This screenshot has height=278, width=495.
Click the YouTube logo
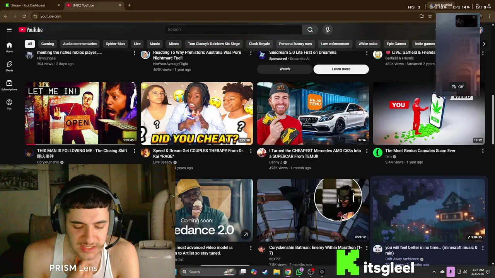[x=31, y=30]
